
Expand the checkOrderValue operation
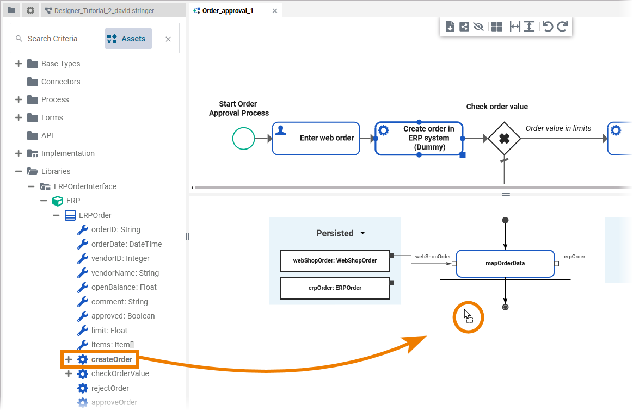coord(69,373)
